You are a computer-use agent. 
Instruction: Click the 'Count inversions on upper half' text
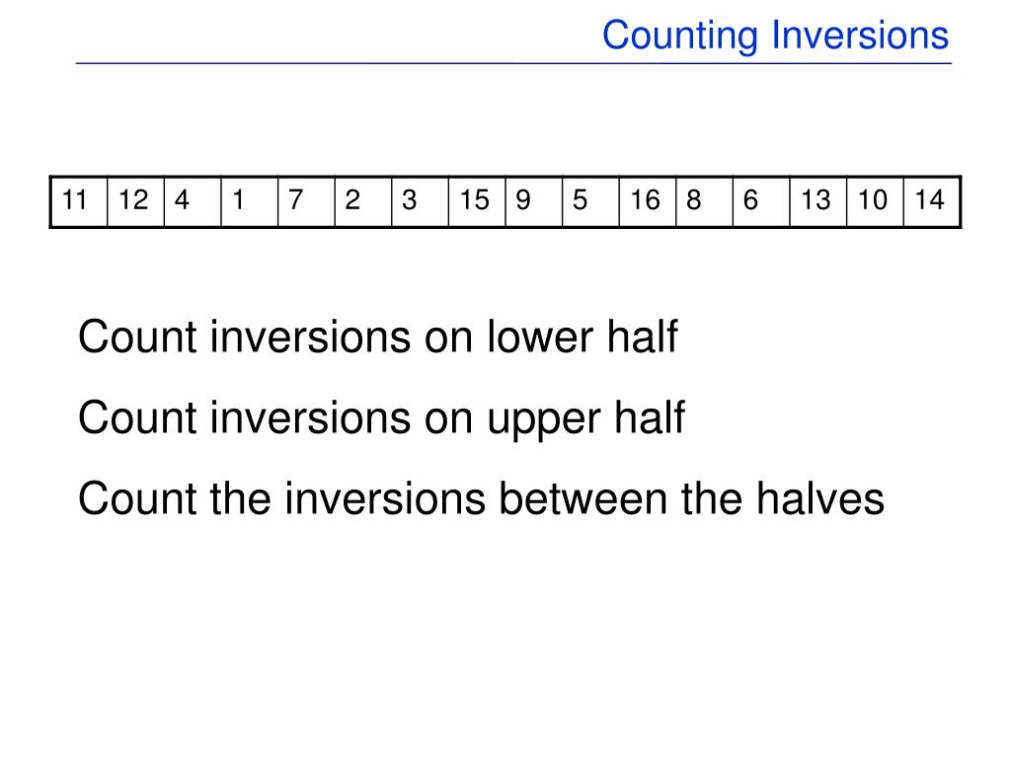pos(381,419)
